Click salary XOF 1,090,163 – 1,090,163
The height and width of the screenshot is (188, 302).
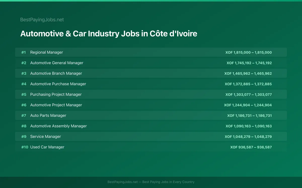(x=249, y=126)
